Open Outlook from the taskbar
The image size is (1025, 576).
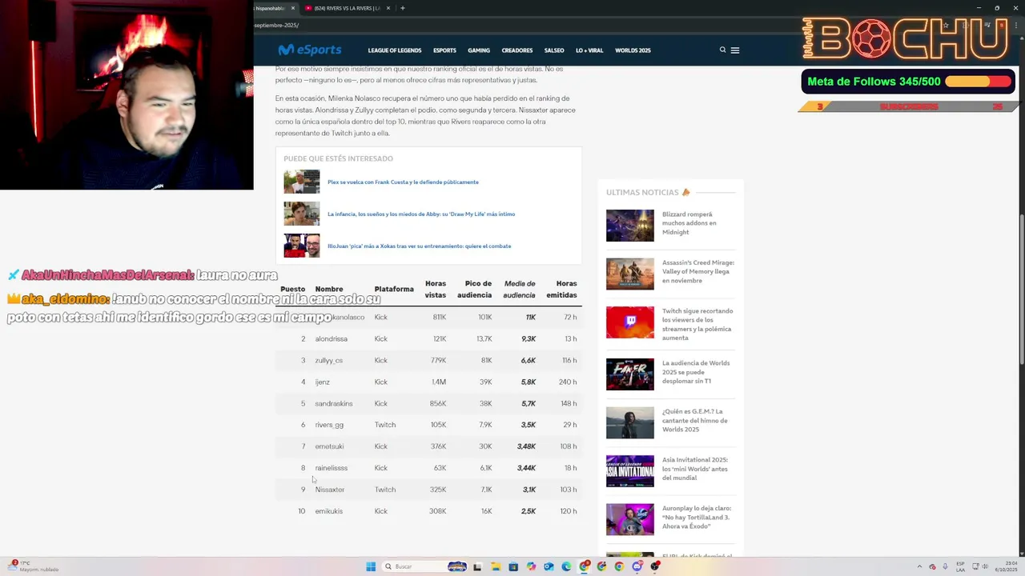point(549,566)
